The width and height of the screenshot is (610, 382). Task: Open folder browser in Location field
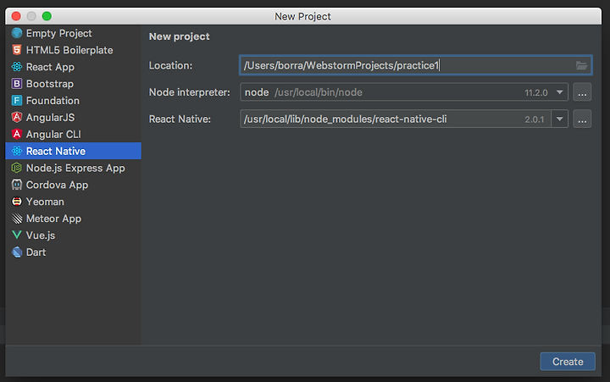pyautogui.click(x=581, y=65)
